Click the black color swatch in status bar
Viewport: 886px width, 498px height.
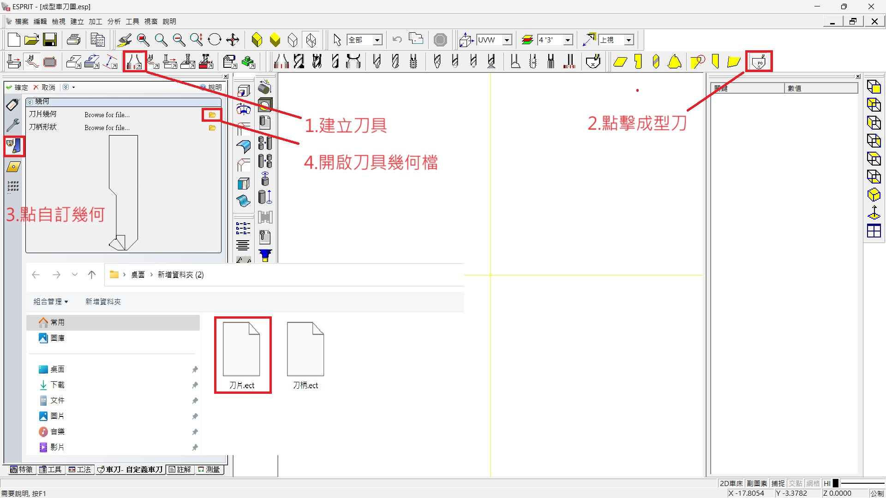pos(835,483)
